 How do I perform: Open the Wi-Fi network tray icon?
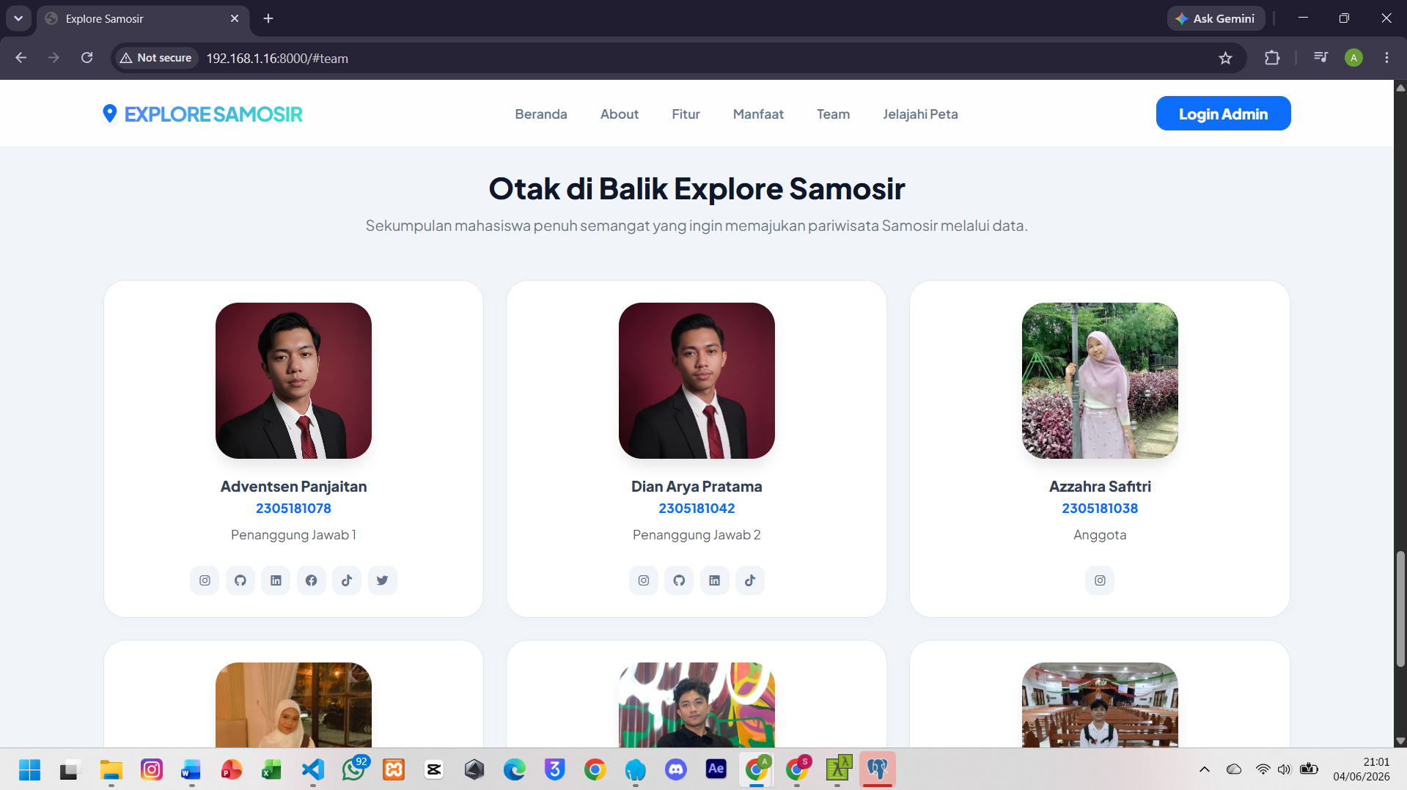pyautogui.click(x=1263, y=769)
